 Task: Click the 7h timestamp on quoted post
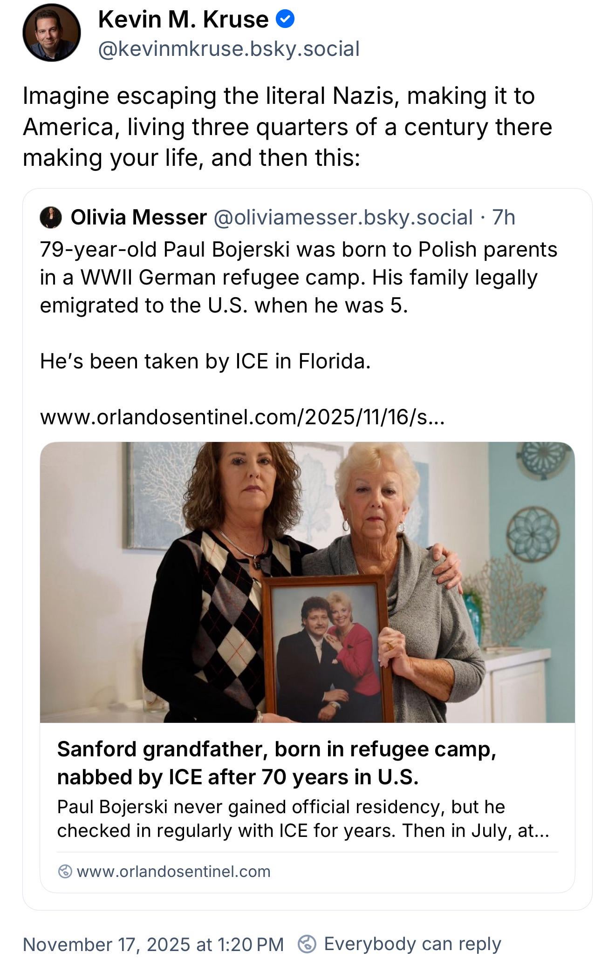(x=504, y=217)
